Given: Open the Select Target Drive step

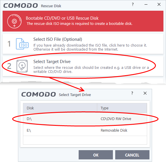Looking at the screenshot, I should (83, 66).
